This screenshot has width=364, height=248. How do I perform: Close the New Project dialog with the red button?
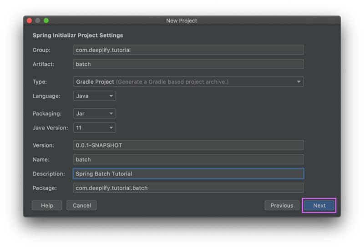pyautogui.click(x=30, y=21)
